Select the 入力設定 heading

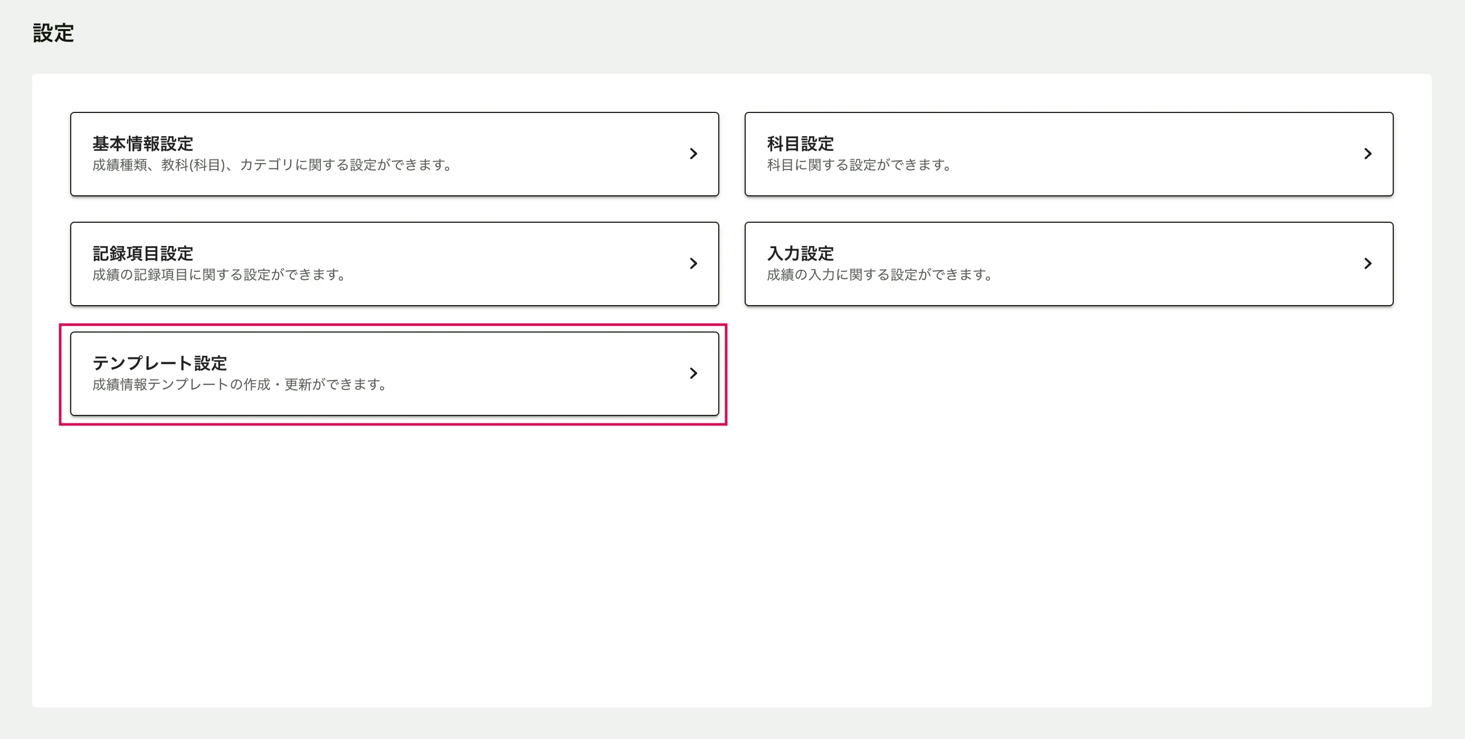tap(800, 253)
